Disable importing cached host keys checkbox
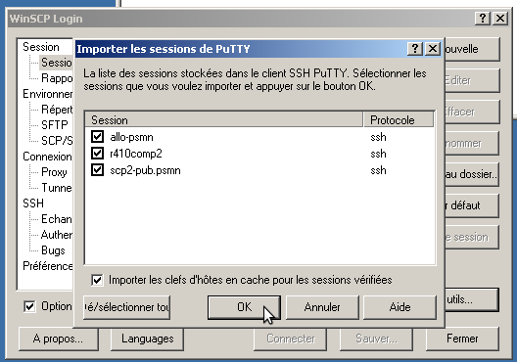This screenshot has width=517, height=362. (97, 280)
